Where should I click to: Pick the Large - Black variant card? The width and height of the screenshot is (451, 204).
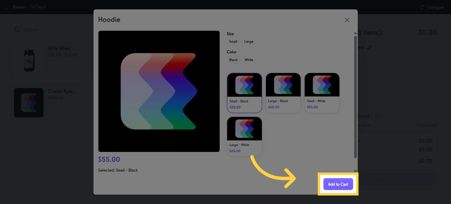pyautogui.click(x=283, y=93)
